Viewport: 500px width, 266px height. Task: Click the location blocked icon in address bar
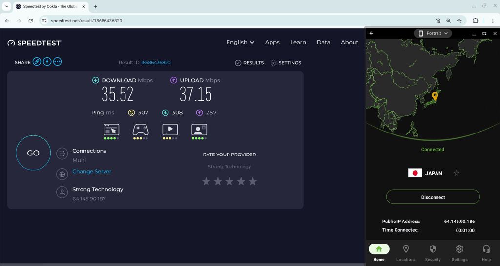click(x=438, y=21)
